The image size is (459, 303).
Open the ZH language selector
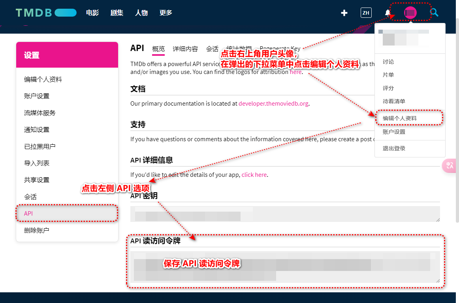coord(366,13)
